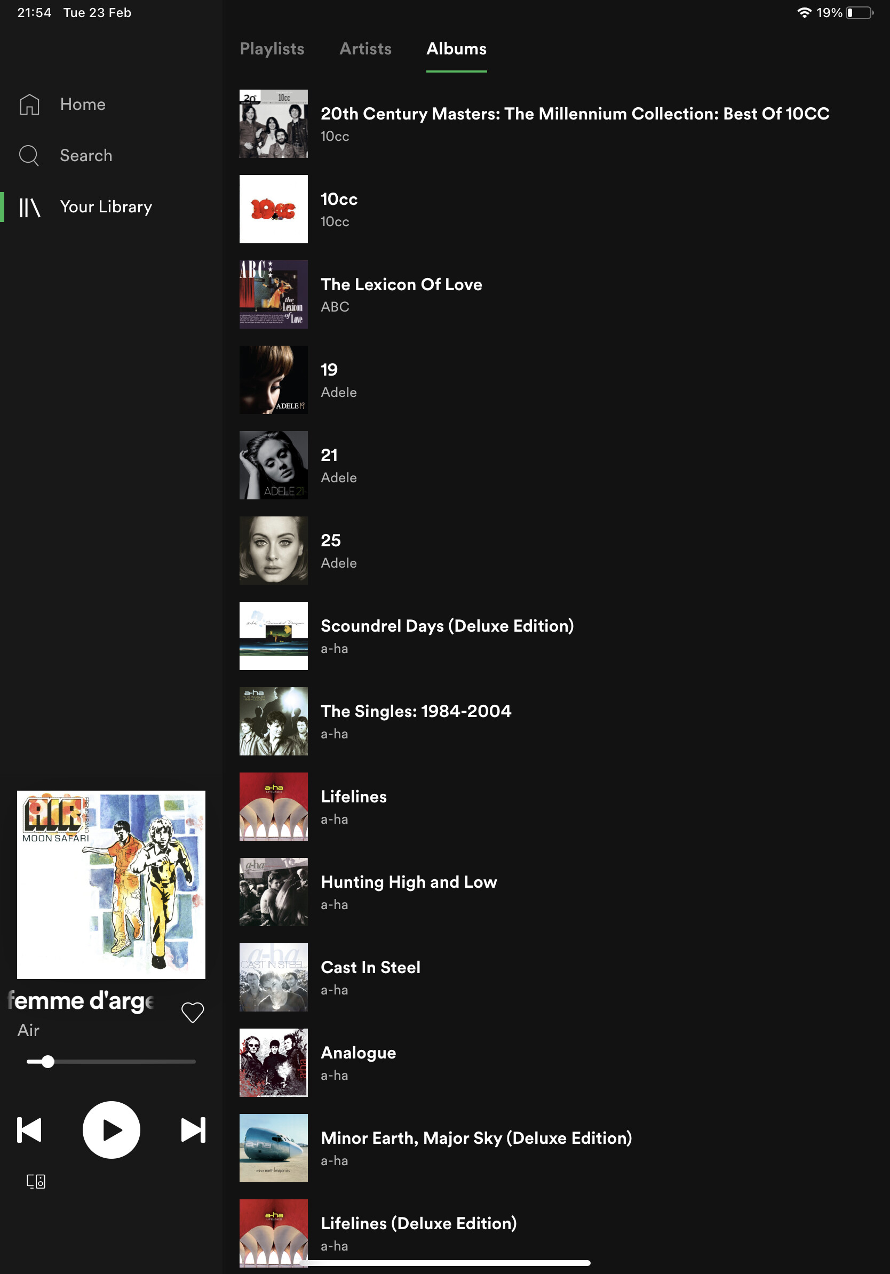Screen dimensions: 890x1274
Task: Like the current song with heart icon
Action: coord(193,1012)
